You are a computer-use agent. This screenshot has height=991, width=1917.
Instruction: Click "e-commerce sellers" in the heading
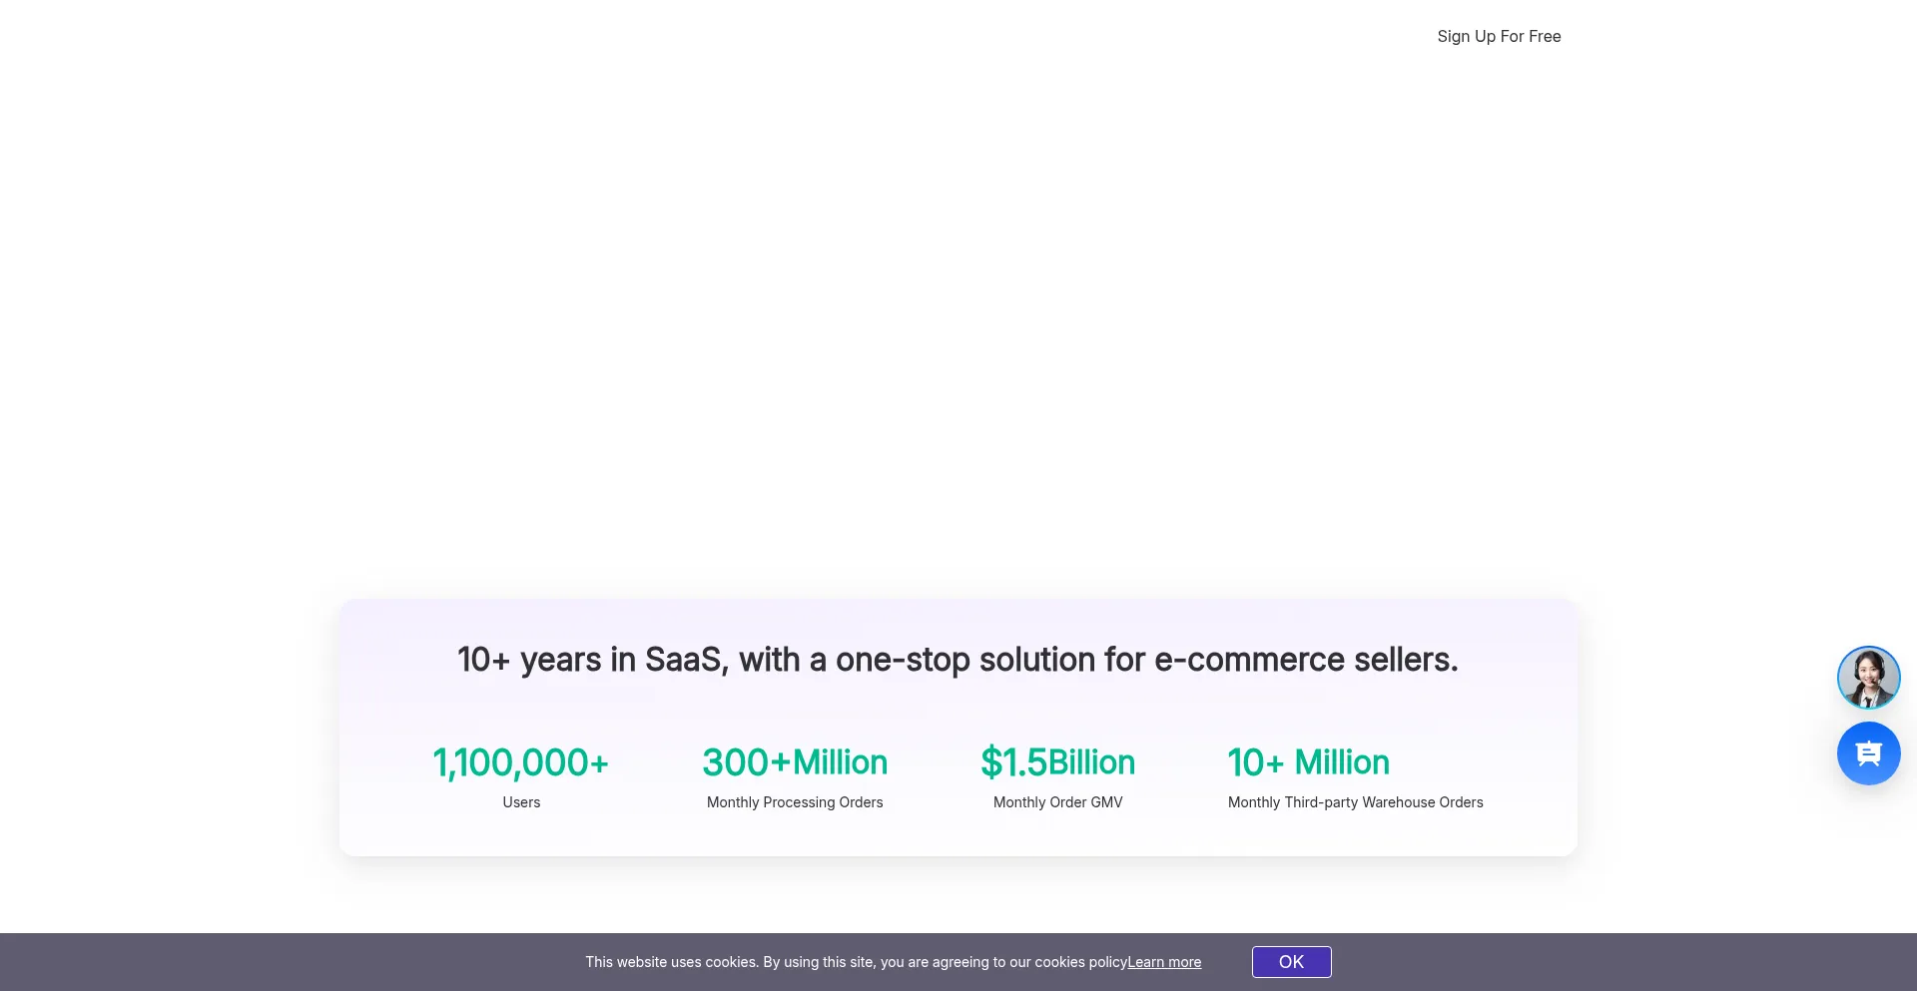coord(1305,660)
